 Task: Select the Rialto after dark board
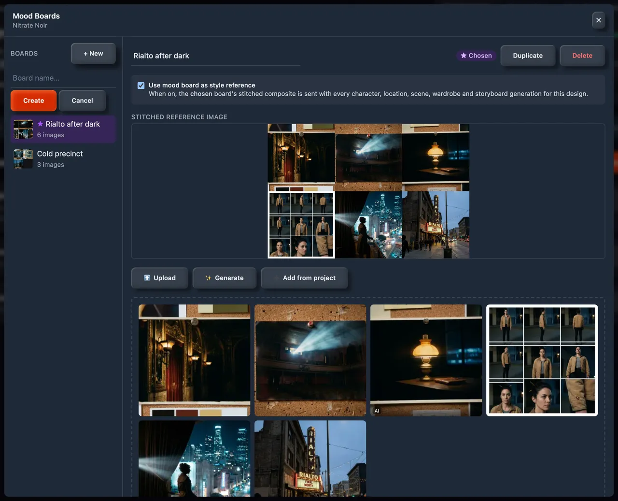pyautogui.click(x=63, y=129)
